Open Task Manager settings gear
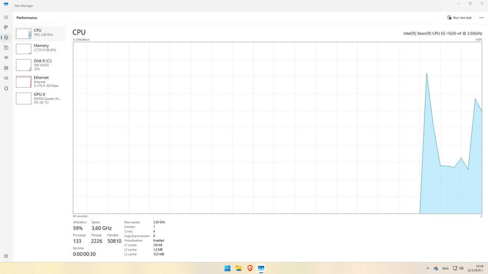The height and width of the screenshot is (274, 488). pos(6,256)
